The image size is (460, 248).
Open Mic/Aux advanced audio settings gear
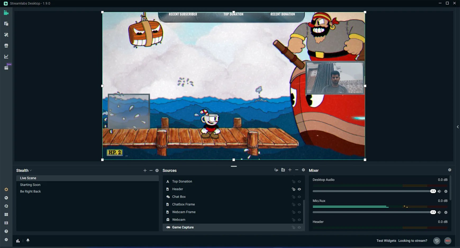[446, 212]
